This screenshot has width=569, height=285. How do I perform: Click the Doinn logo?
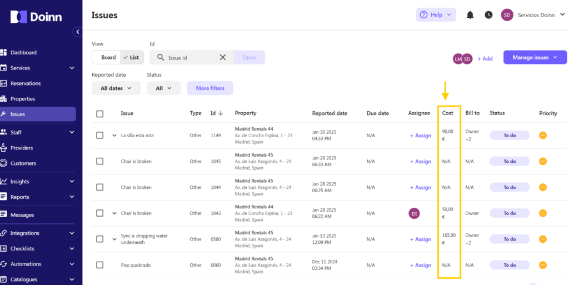coord(36,17)
